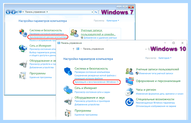Open Категория view dropdown in Windows 10 window
Viewport: 191px width, 123px height.
(165, 58)
